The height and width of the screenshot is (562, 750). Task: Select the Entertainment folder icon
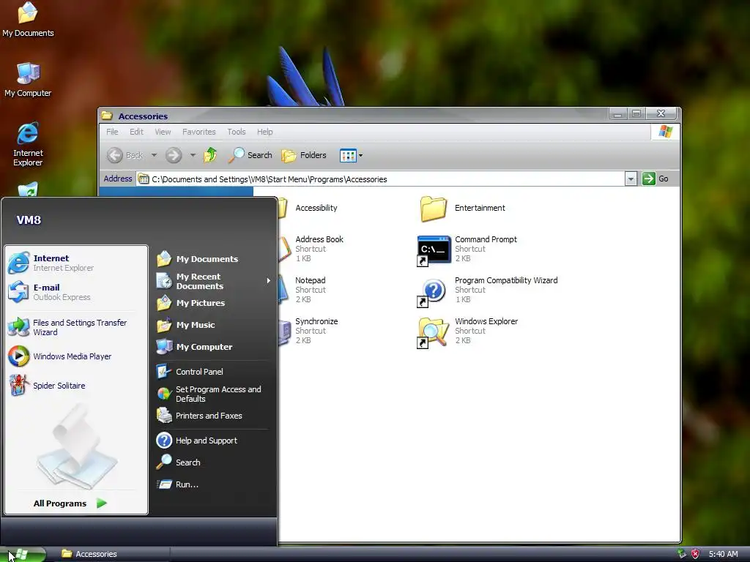[x=434, y=209]
